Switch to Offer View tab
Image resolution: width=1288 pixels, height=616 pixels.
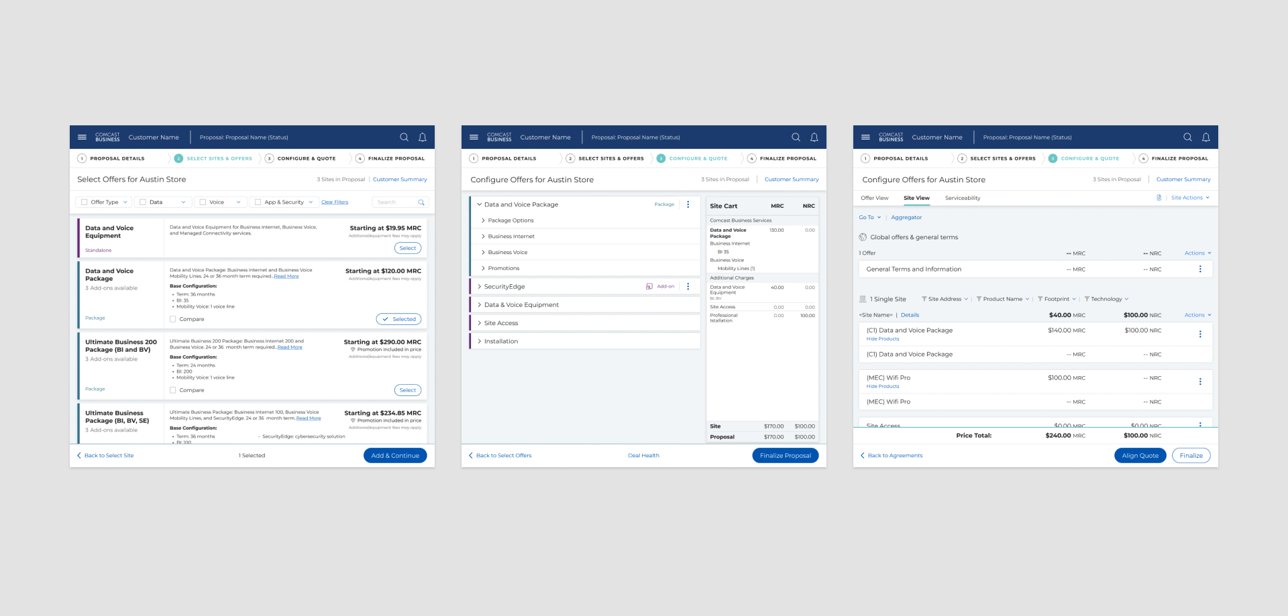coord(874,198)
